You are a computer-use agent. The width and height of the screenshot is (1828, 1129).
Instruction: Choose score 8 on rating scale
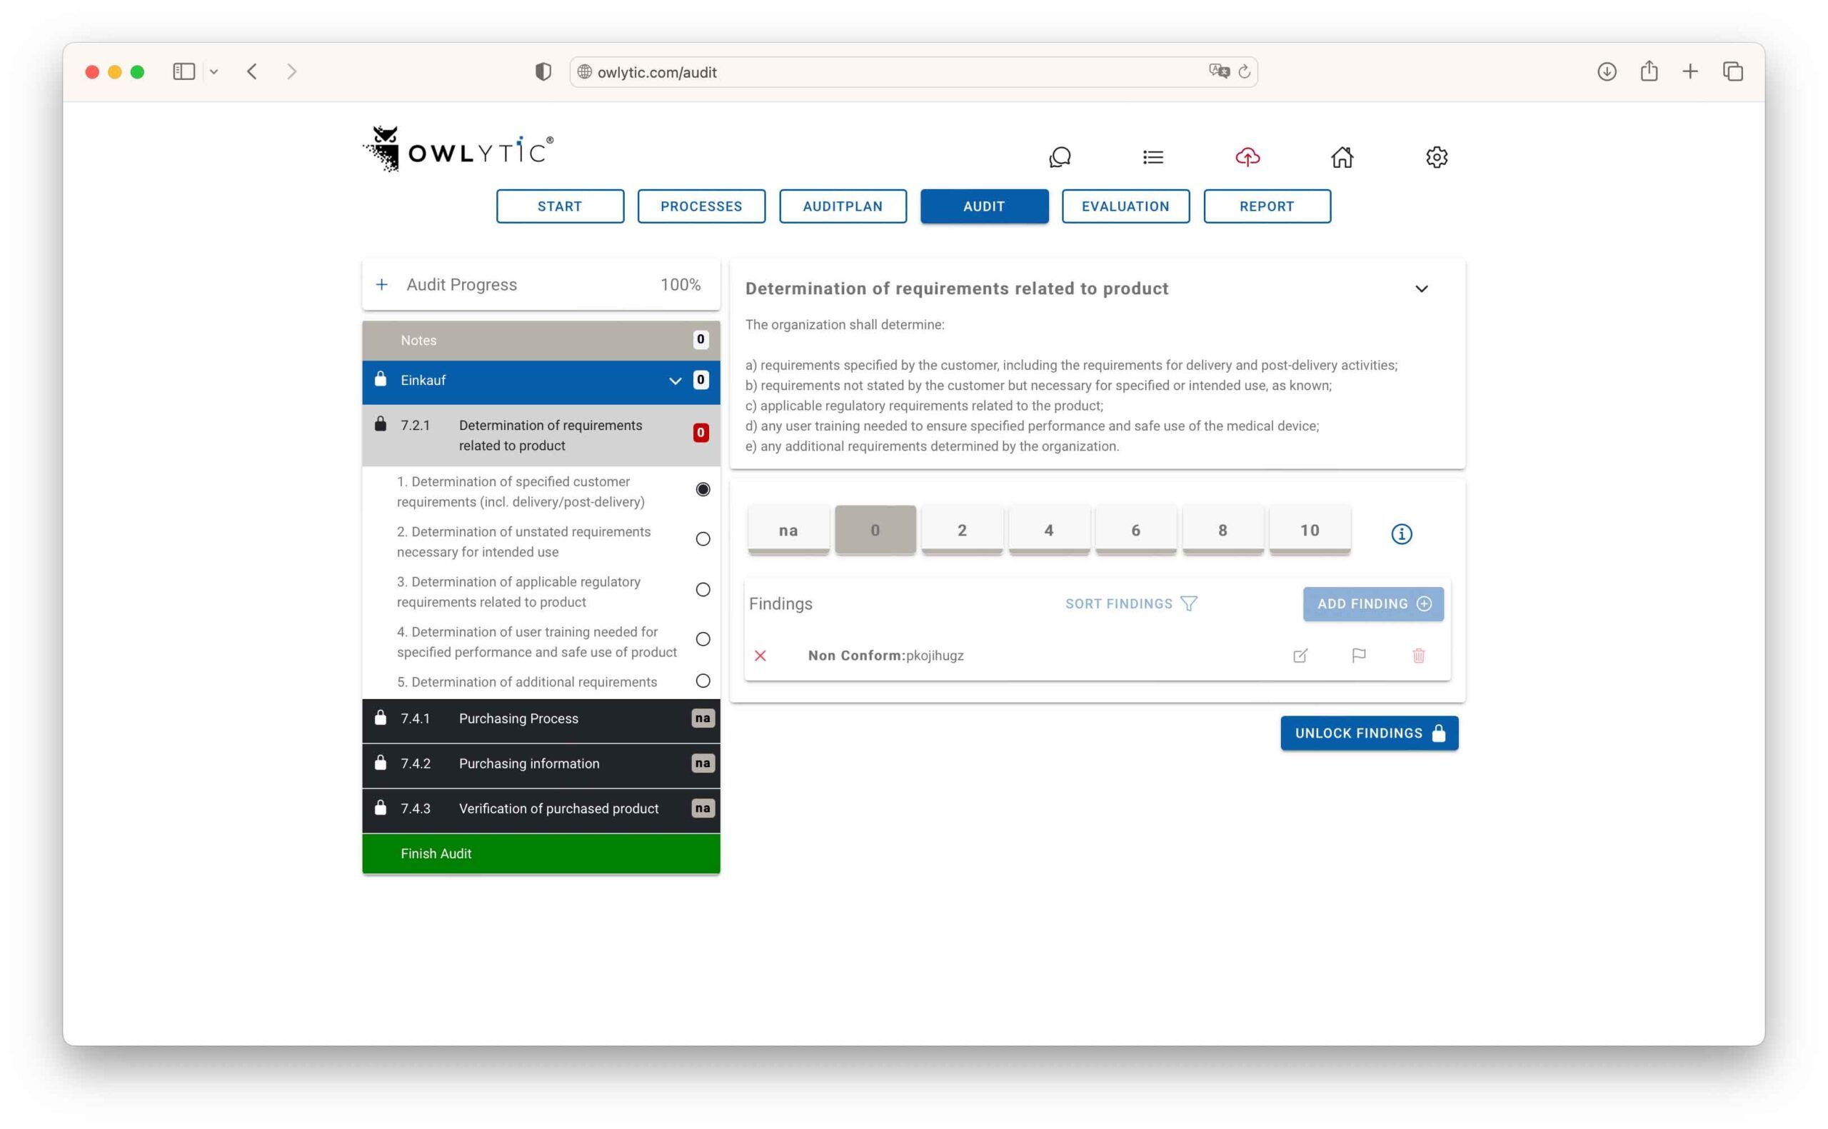1222,530
